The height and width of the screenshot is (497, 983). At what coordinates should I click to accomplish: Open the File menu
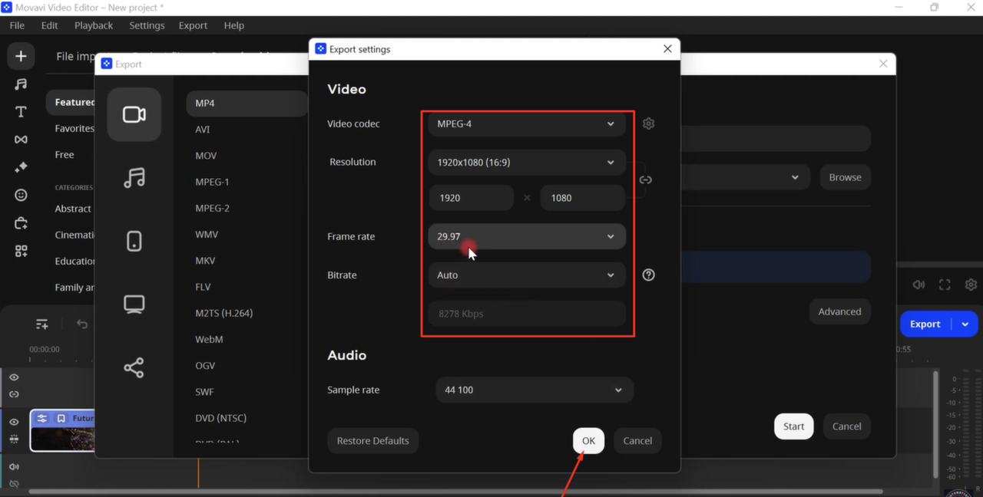(x=17, y=25)
